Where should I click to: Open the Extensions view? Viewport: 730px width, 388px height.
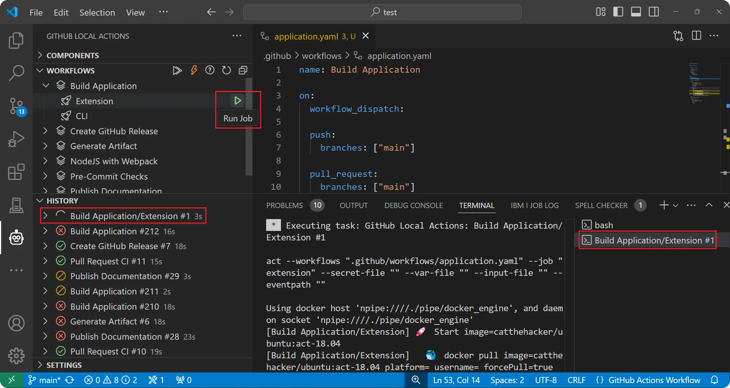click(x=16, y=172)
